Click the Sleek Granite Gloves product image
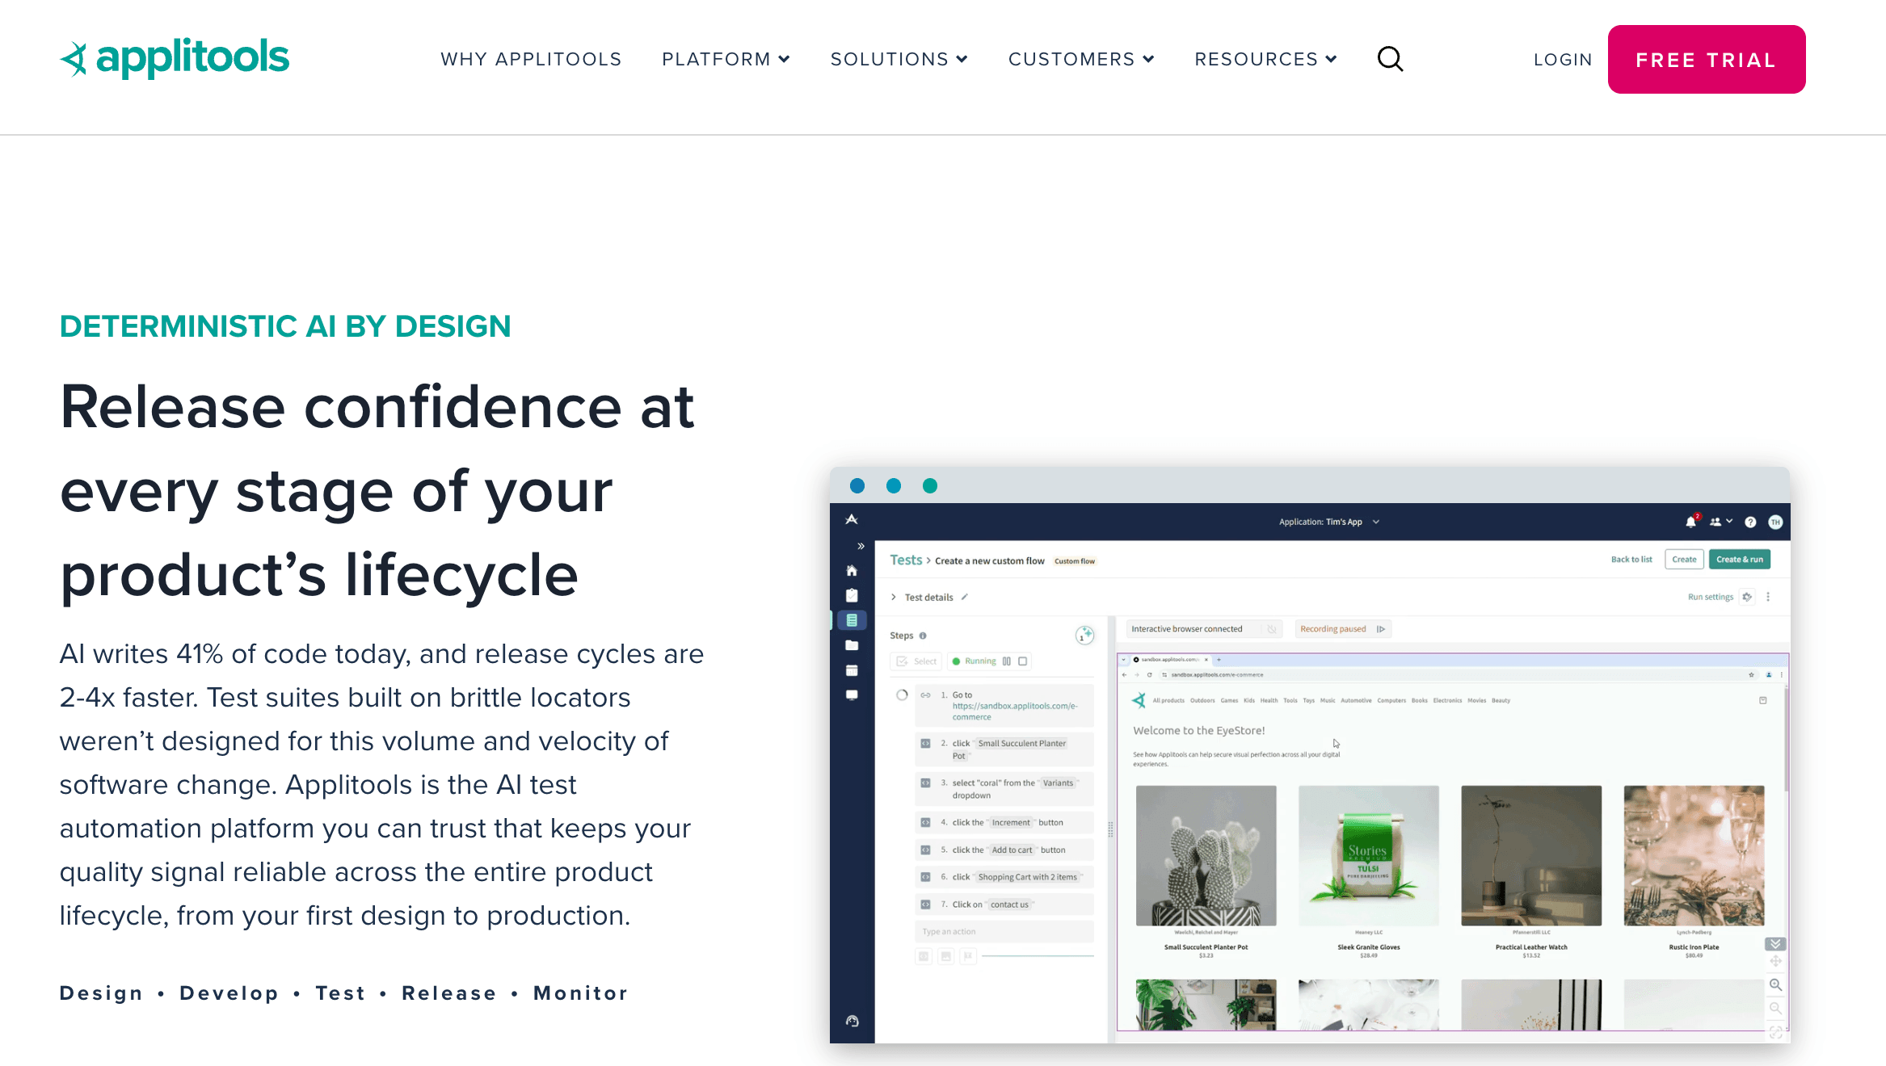The image size is (1886, 1066). pos(1369,856)
